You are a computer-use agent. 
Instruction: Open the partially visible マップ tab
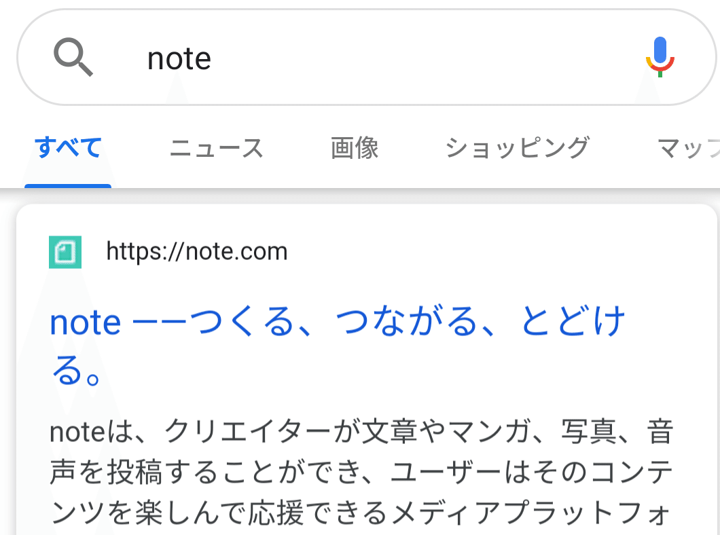[688, 148]
